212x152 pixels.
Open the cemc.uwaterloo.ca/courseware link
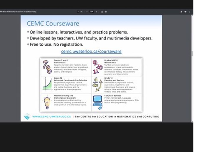click(x=91, y=51)
